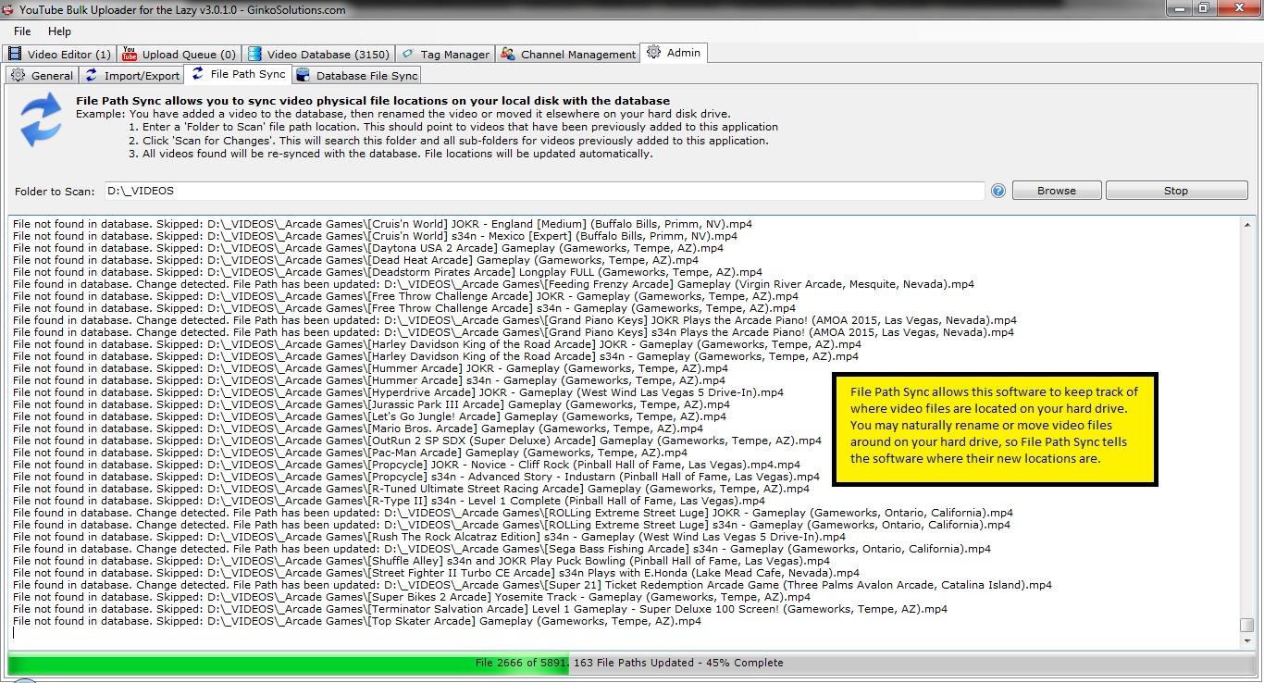This screenshot has width=1264, height=683.
Task: Open the Database File Sync sub-tab
Action: [357, 75]
